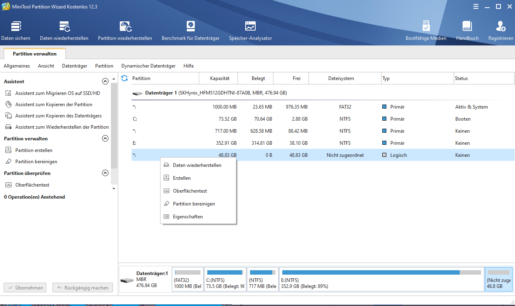This screenshot has width=515, height=306.
Task: Click the 0 Operation(en) Anstehend label
Action: point(34,197)
